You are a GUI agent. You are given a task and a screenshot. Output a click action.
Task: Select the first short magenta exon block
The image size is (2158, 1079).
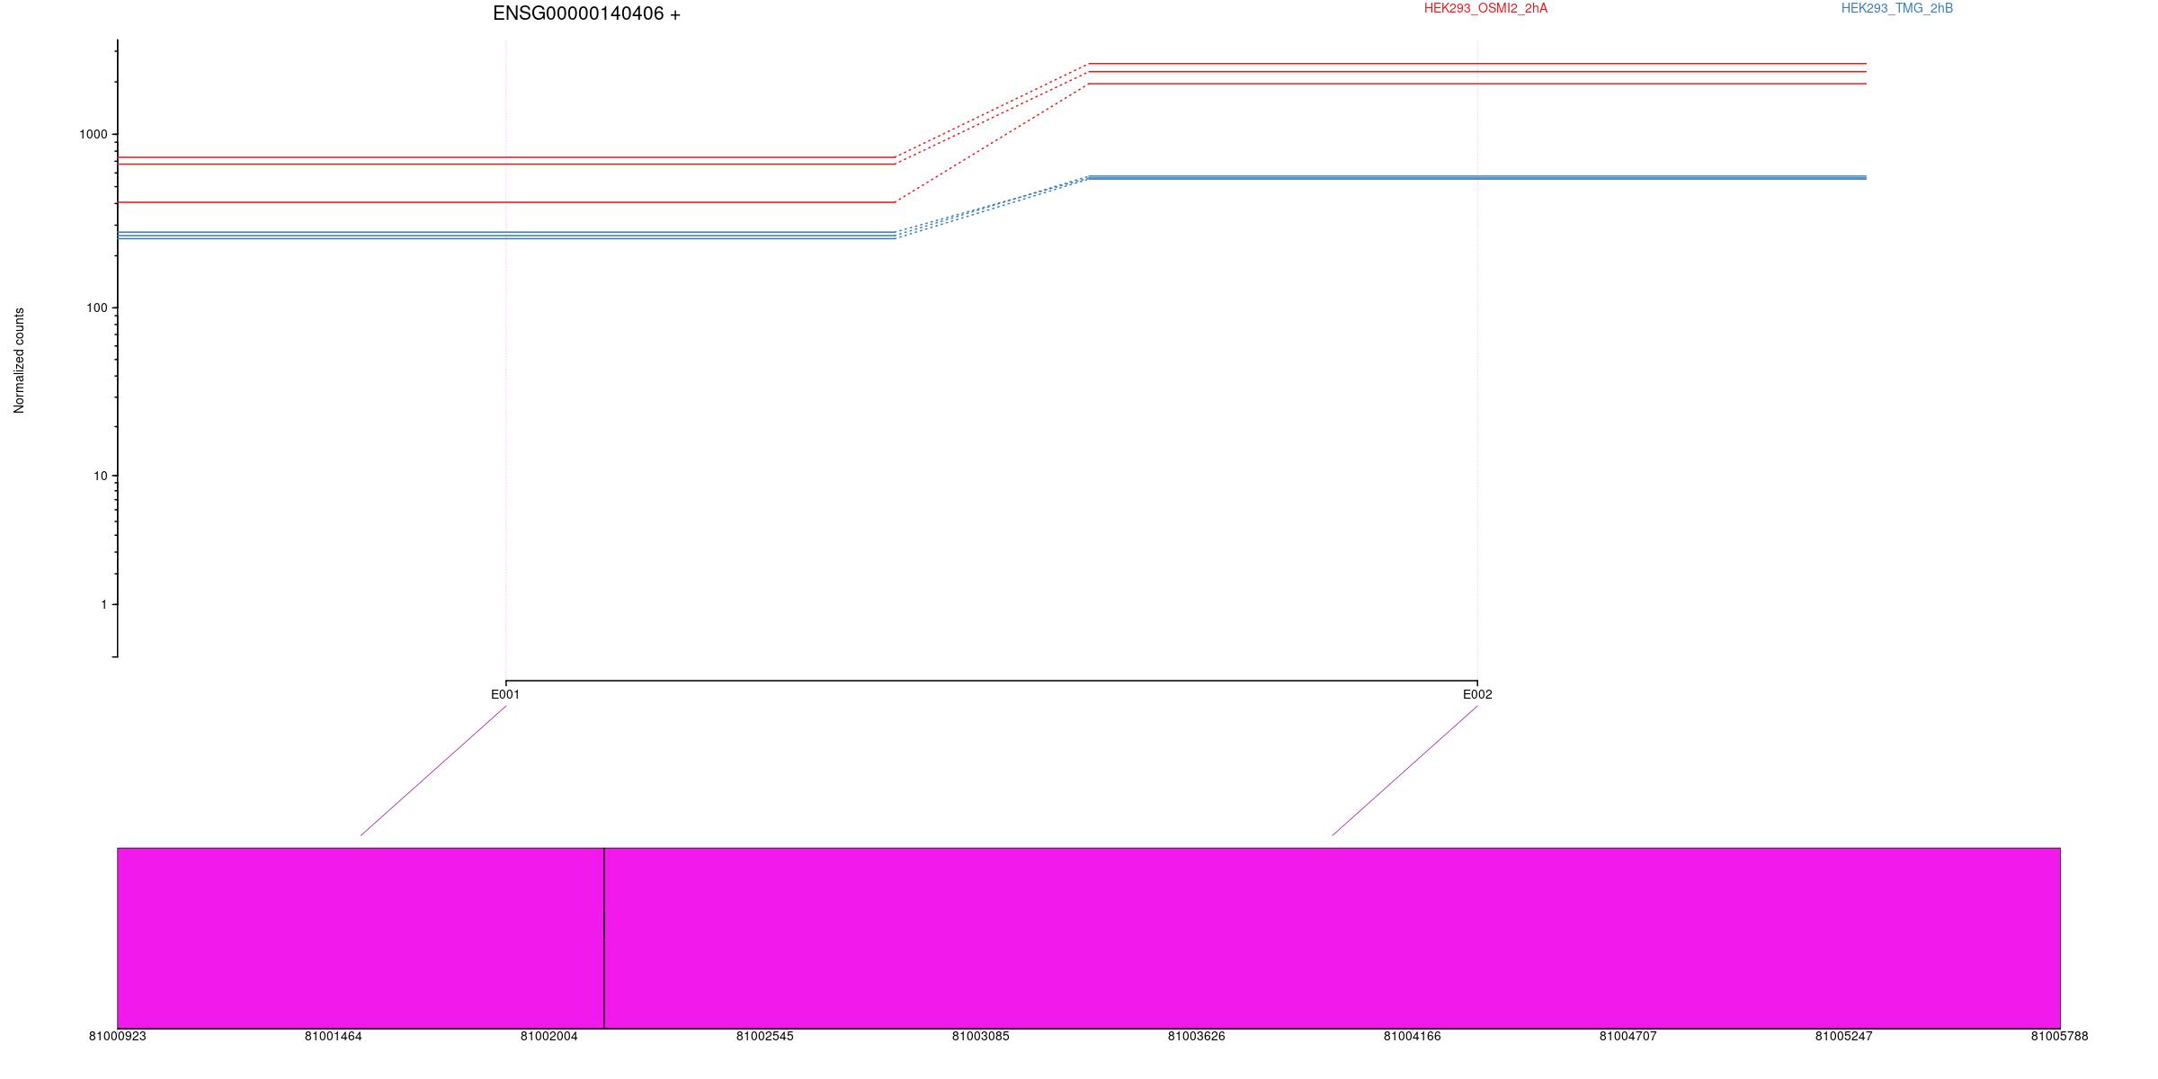[x=361, y=938]
